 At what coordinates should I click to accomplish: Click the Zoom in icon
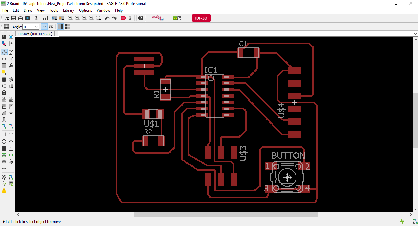77,18
